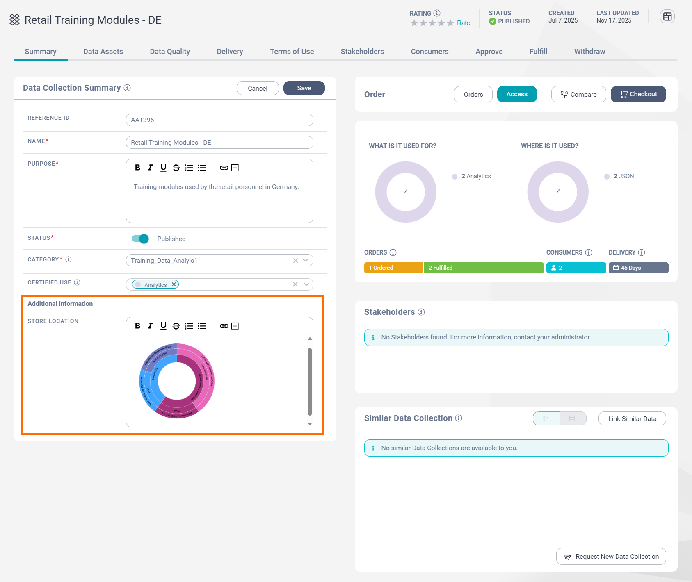Viewport: 692px width, 582px height.
Task: Open the Summary tab
Action: click(x=41, y=52)
